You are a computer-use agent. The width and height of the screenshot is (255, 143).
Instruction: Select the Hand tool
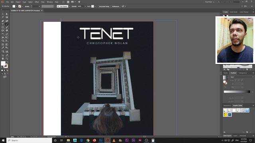click(x=3, y=58)
